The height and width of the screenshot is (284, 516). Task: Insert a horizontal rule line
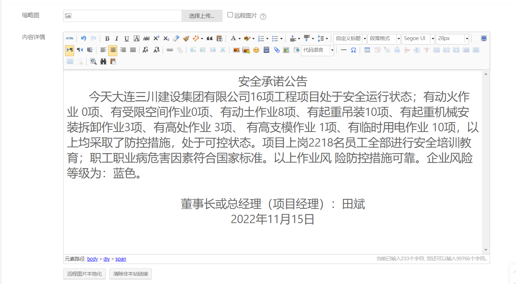tap(344, 50)
